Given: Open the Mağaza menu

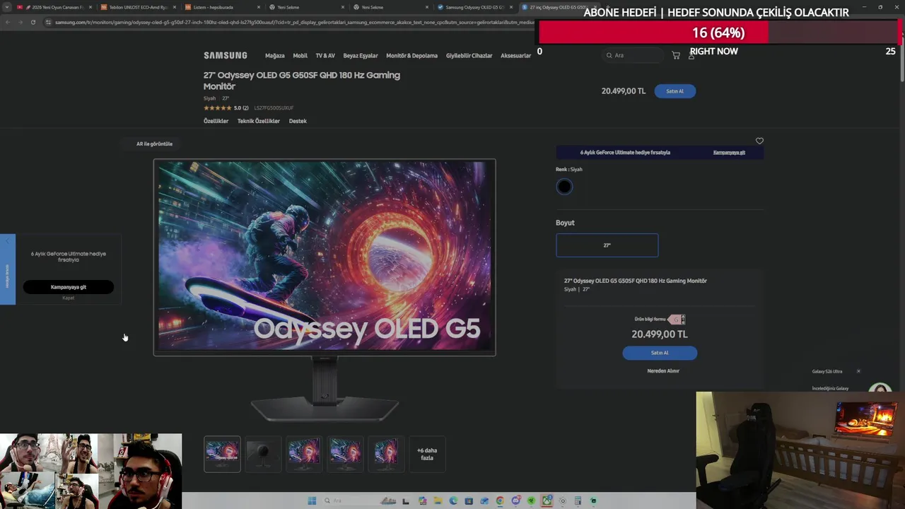Looking at the screenshot, I should pos(274,56).
